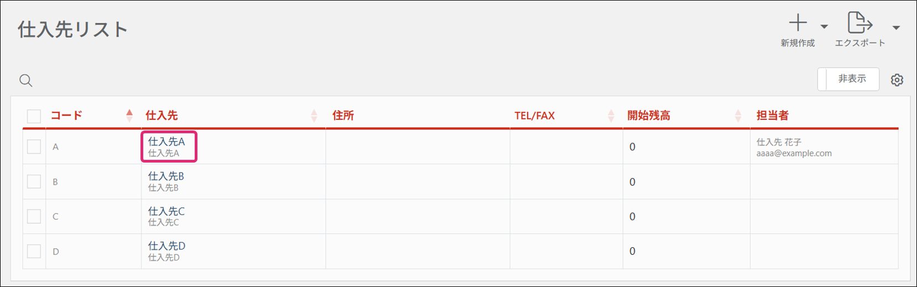Click the 担当者 column header
This screenshot has height=287, width=917.
tap(772, 116)
